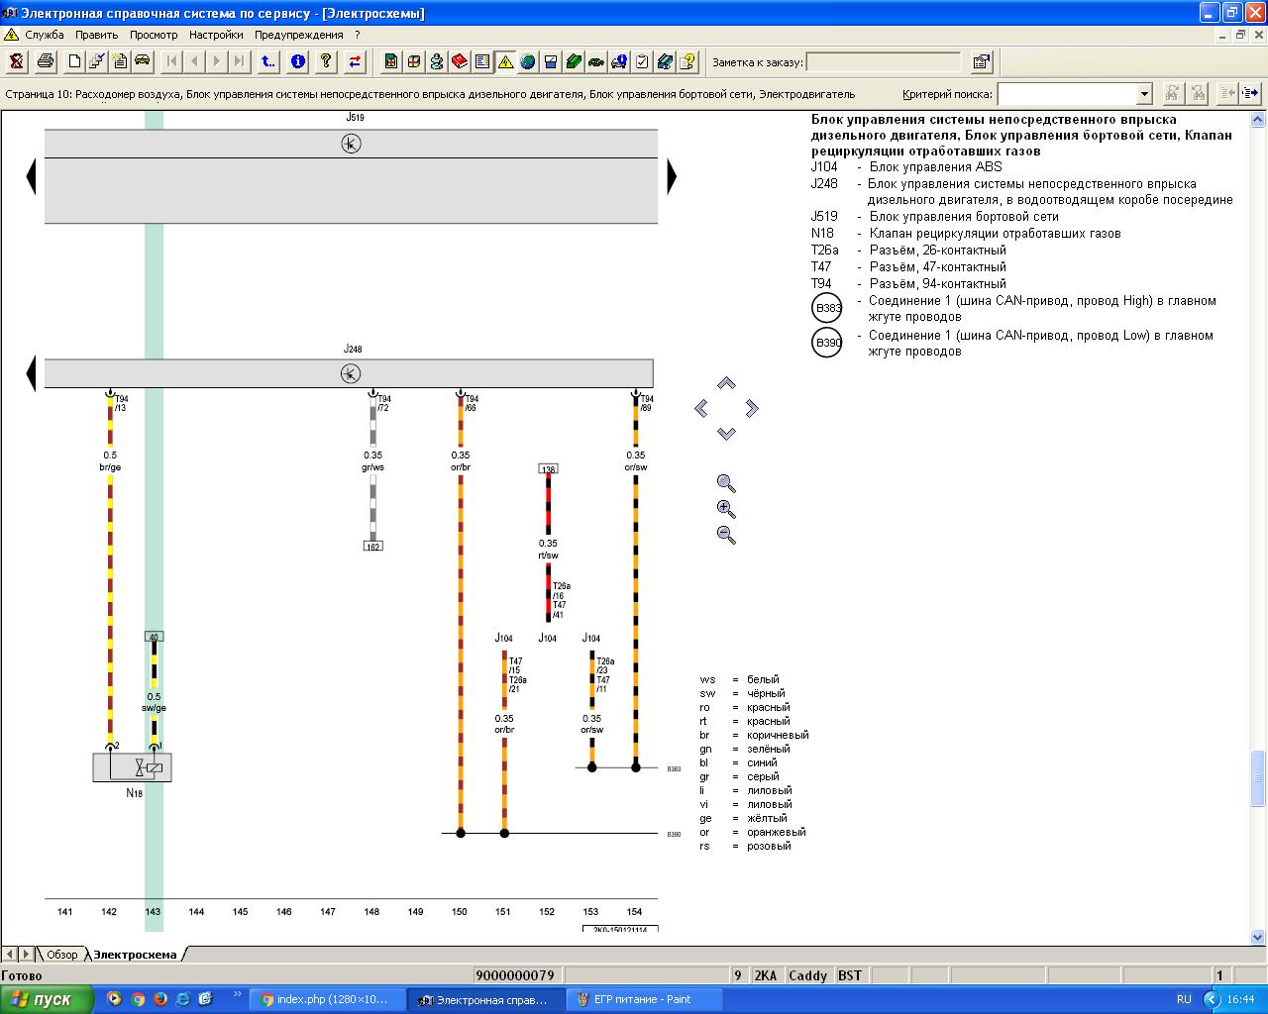Click the active yellow warning triangle wiring diagram icon
This screenshot has height=1014, width=1268.
(x=505, y=61)
